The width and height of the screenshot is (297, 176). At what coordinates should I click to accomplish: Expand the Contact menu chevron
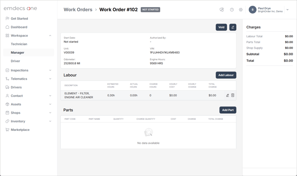[50, 96]
